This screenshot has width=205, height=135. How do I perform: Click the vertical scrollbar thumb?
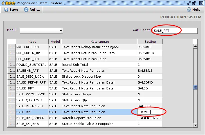[195, 87]
